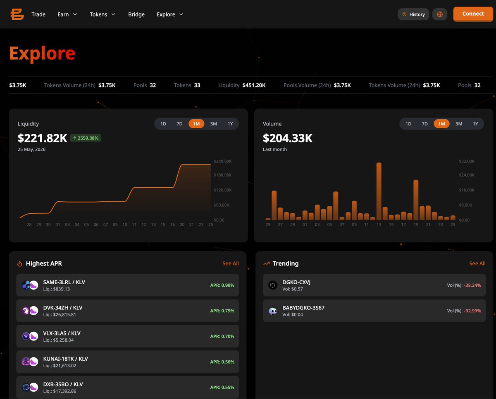The width and height of the screenshot is (496, 399).
Task: Click APR: 0.99% on SAME-3LRL row
Action: pos(222,285)
